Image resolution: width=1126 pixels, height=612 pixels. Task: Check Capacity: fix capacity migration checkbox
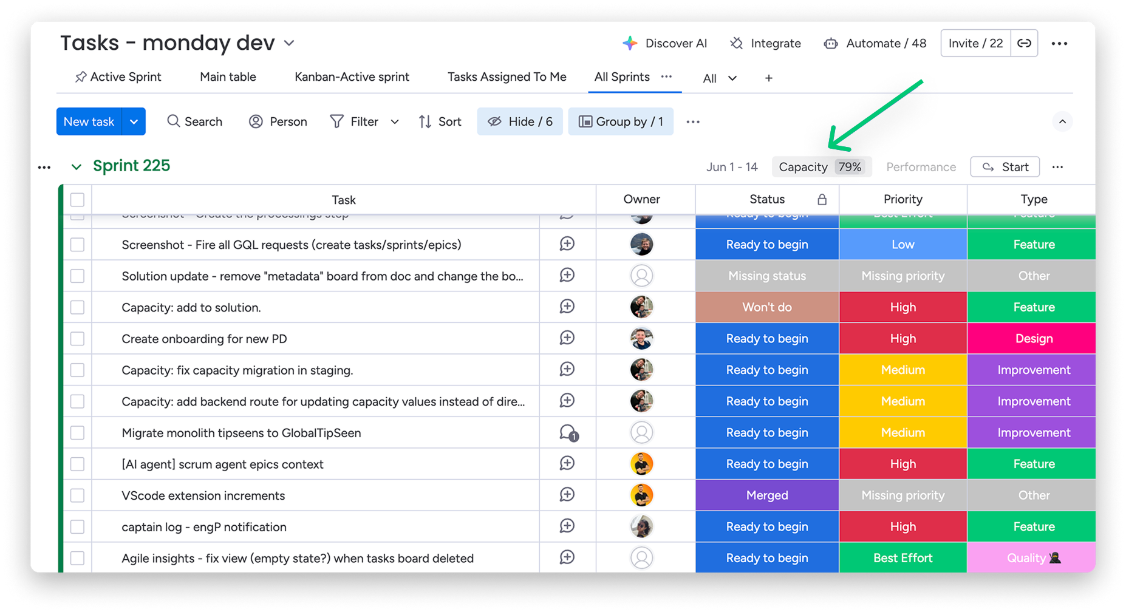point(77,370)
